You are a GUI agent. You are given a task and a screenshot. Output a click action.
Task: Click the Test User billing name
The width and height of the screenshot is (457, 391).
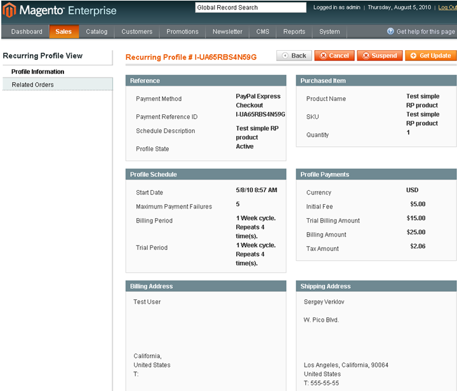[147, 301]
